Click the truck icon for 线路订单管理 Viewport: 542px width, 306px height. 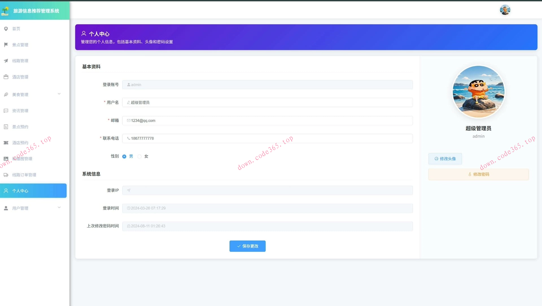click(x=6, y=175)
